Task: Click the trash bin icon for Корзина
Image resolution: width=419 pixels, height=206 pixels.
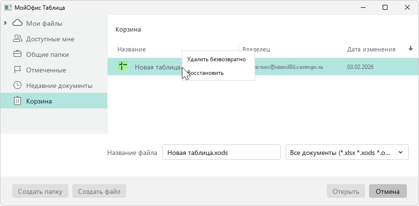Action: [17, 101]
